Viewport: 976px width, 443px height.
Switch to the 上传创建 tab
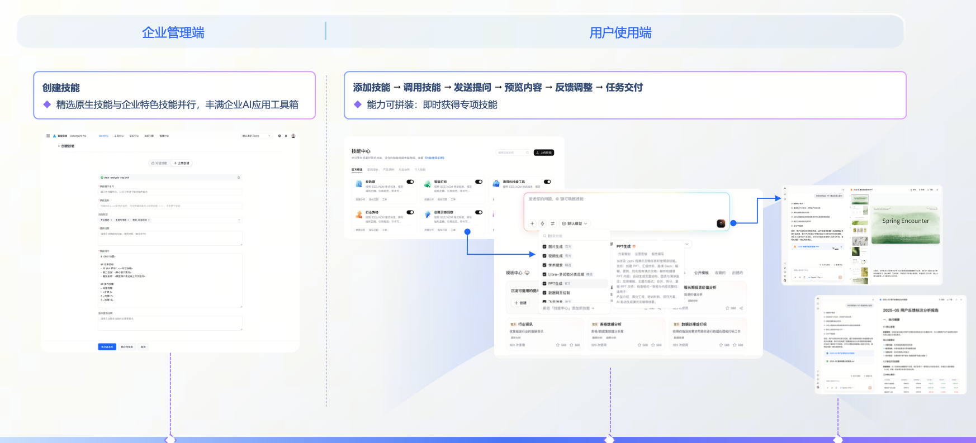point(182,163)
